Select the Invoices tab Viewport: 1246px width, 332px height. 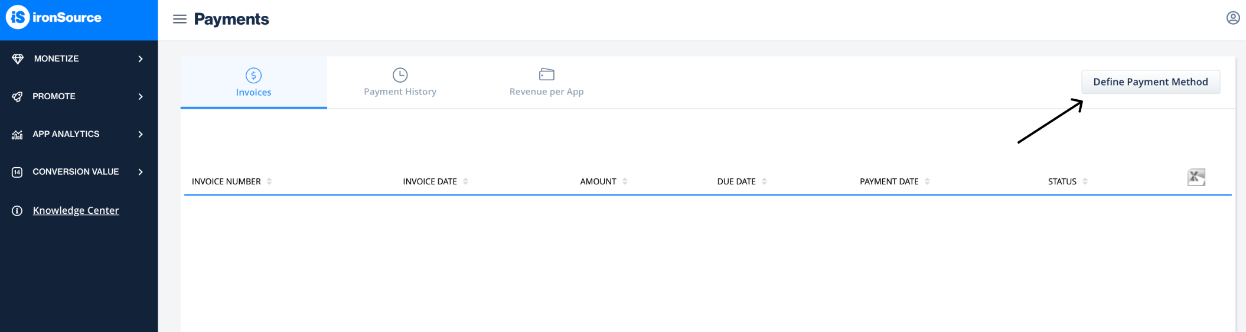point(253,83)
